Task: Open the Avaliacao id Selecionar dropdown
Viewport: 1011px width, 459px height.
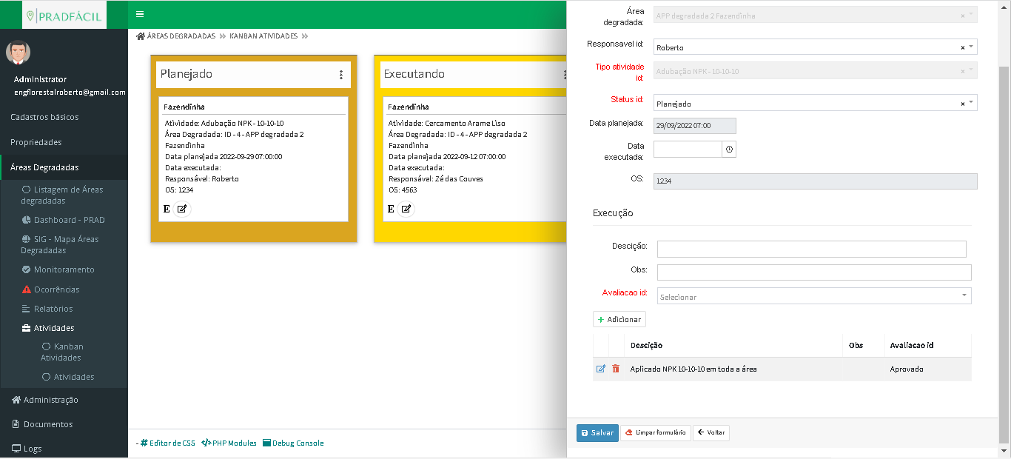Action: coord(964,296)
